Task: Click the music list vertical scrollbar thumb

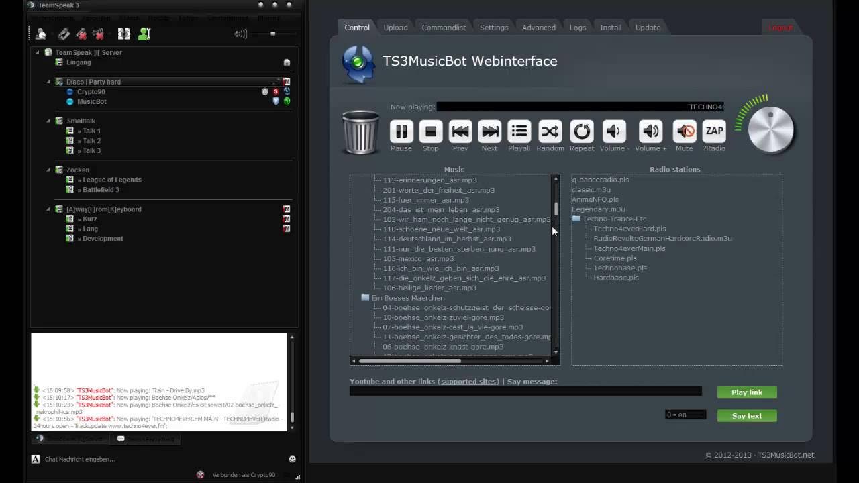Action: 556,209
